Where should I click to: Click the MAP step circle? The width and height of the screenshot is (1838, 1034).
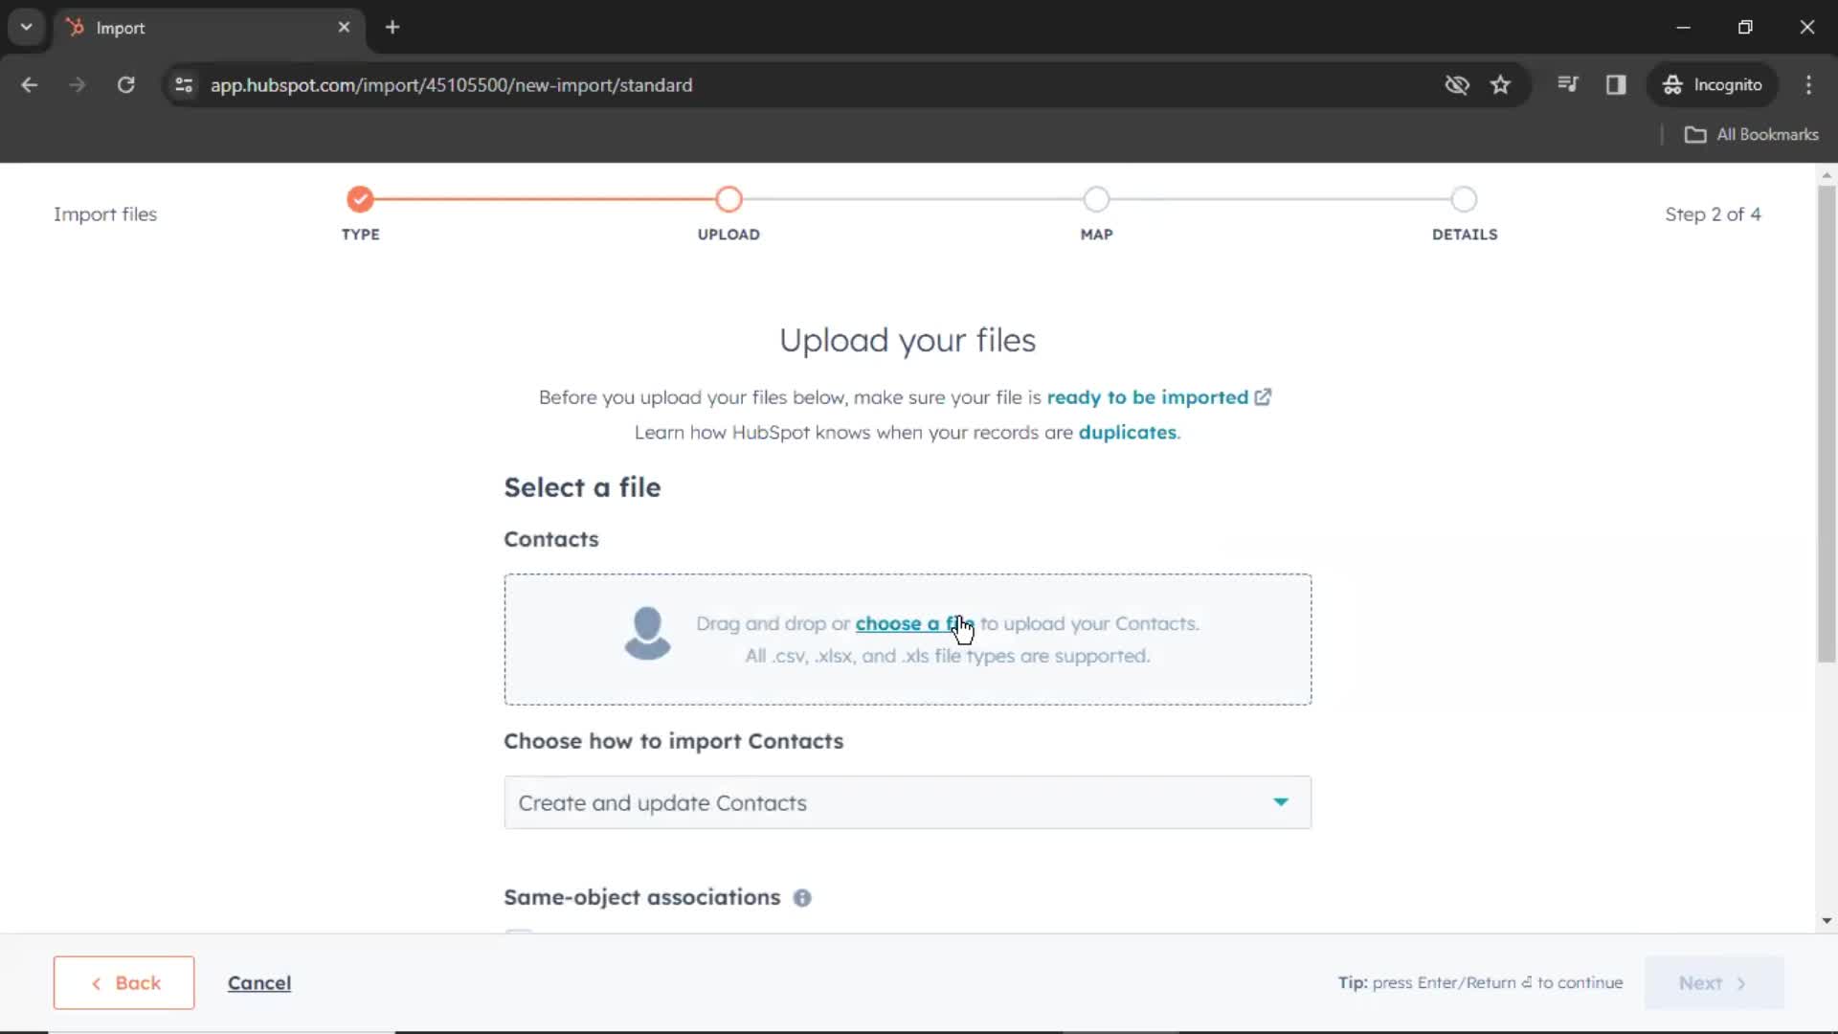(x=1096, y=199)
